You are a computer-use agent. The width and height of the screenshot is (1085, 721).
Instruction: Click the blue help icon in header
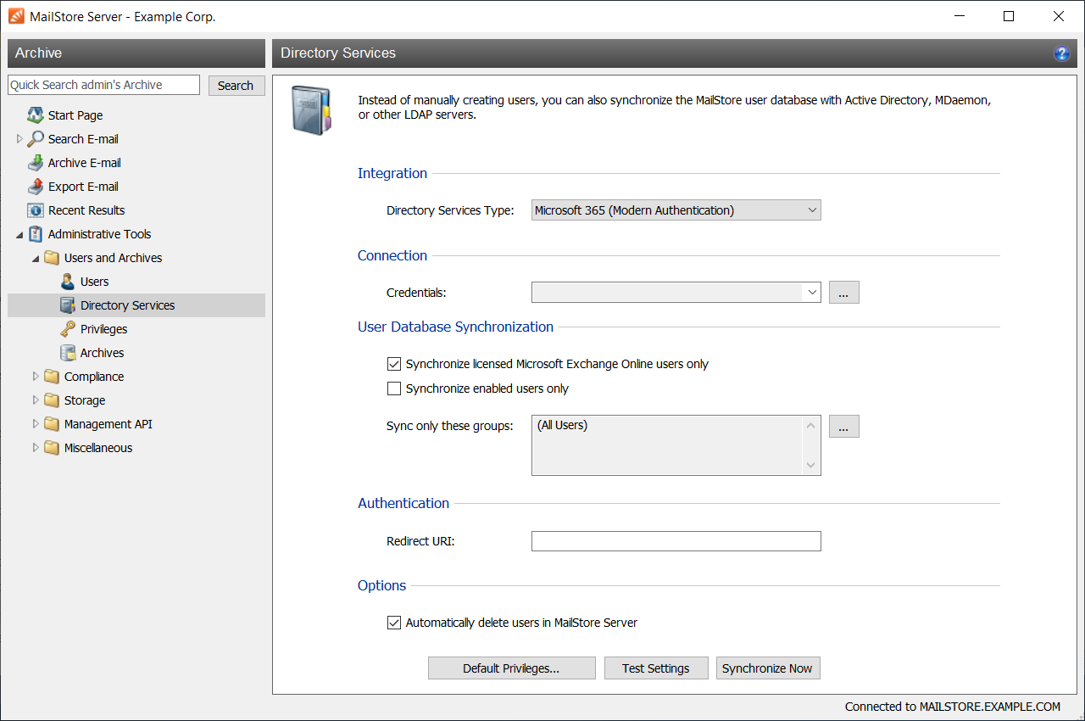pos(1061,53)
